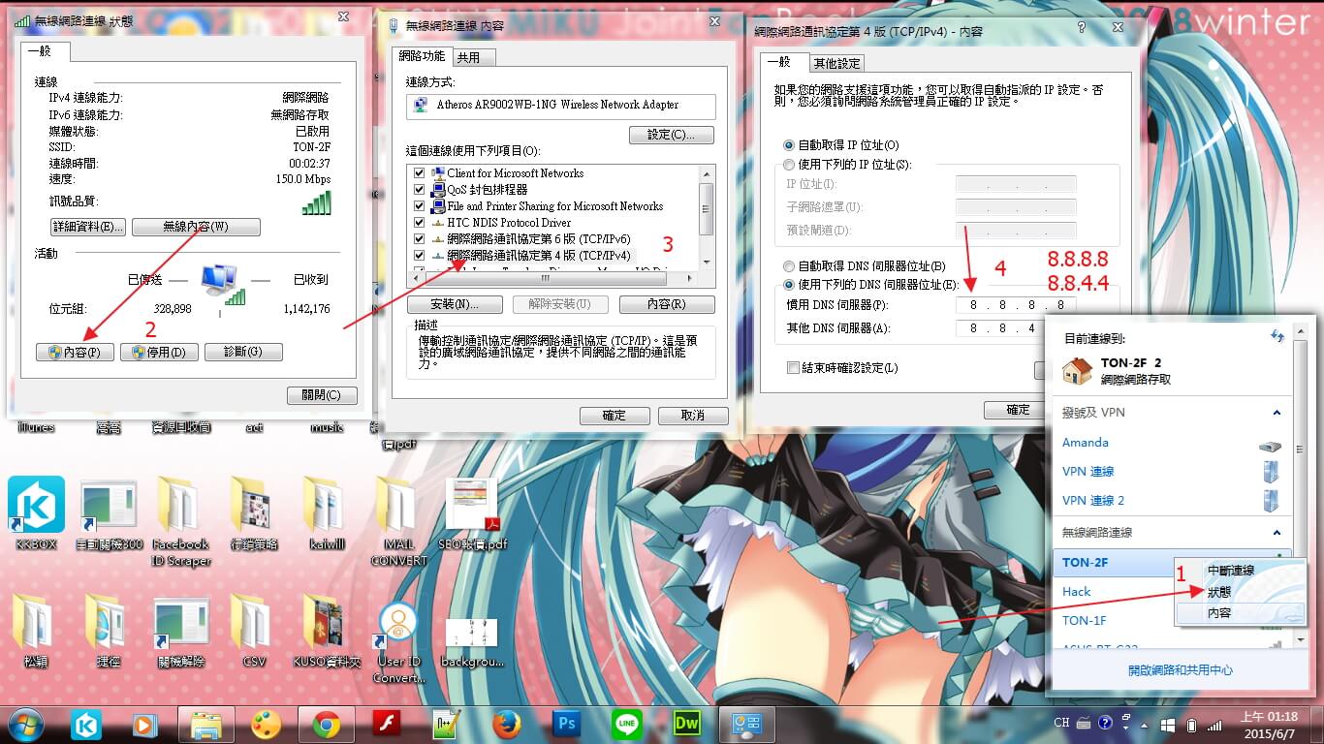1324x744 pixels.
Task: Select 使用下列的 DNS 伺服器位址 radio button
Action: pyautogui.click(x=789, y=285)
